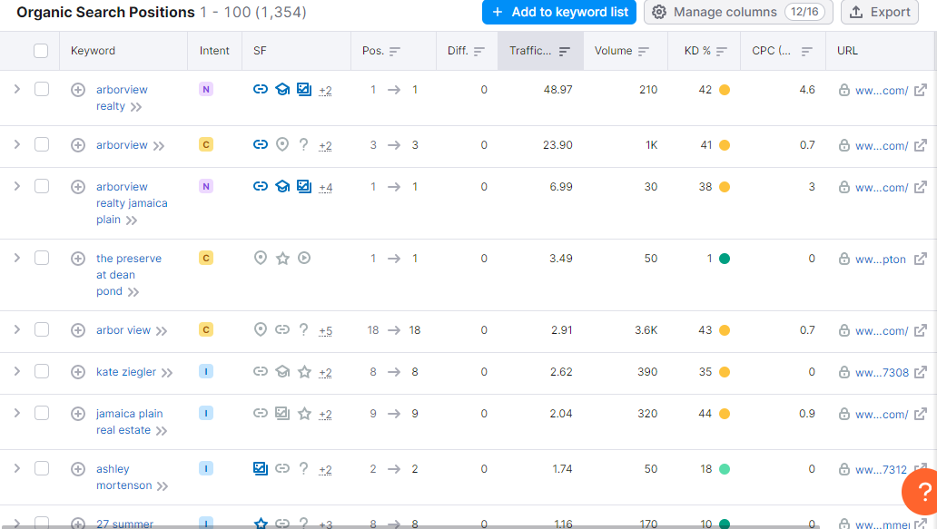The width and height of the screenshot is (937, 529).
Task: Click people also ask icon in arborview row
Action: [303, 144]
